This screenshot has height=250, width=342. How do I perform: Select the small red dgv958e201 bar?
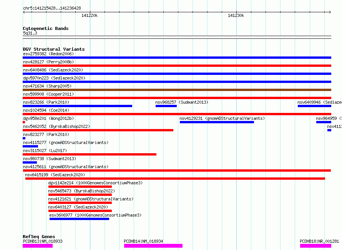tap(24, 122)
